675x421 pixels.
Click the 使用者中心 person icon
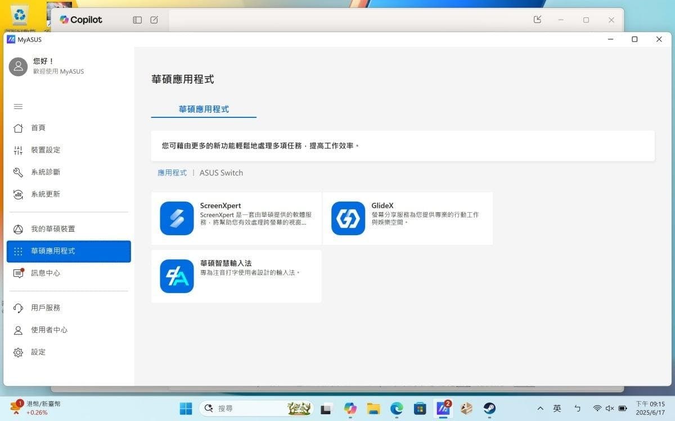[18, 330]
